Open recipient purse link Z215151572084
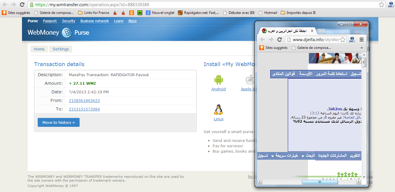This screenshot has height=192, width=395. coord(84,109)
